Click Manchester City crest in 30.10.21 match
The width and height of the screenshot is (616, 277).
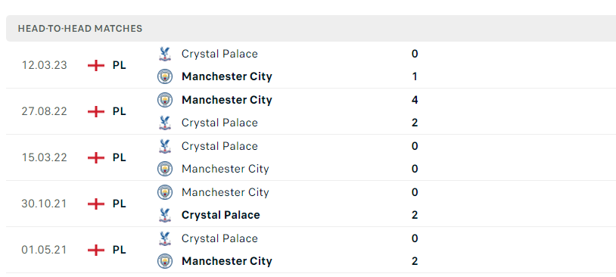(x=165, y=192)
